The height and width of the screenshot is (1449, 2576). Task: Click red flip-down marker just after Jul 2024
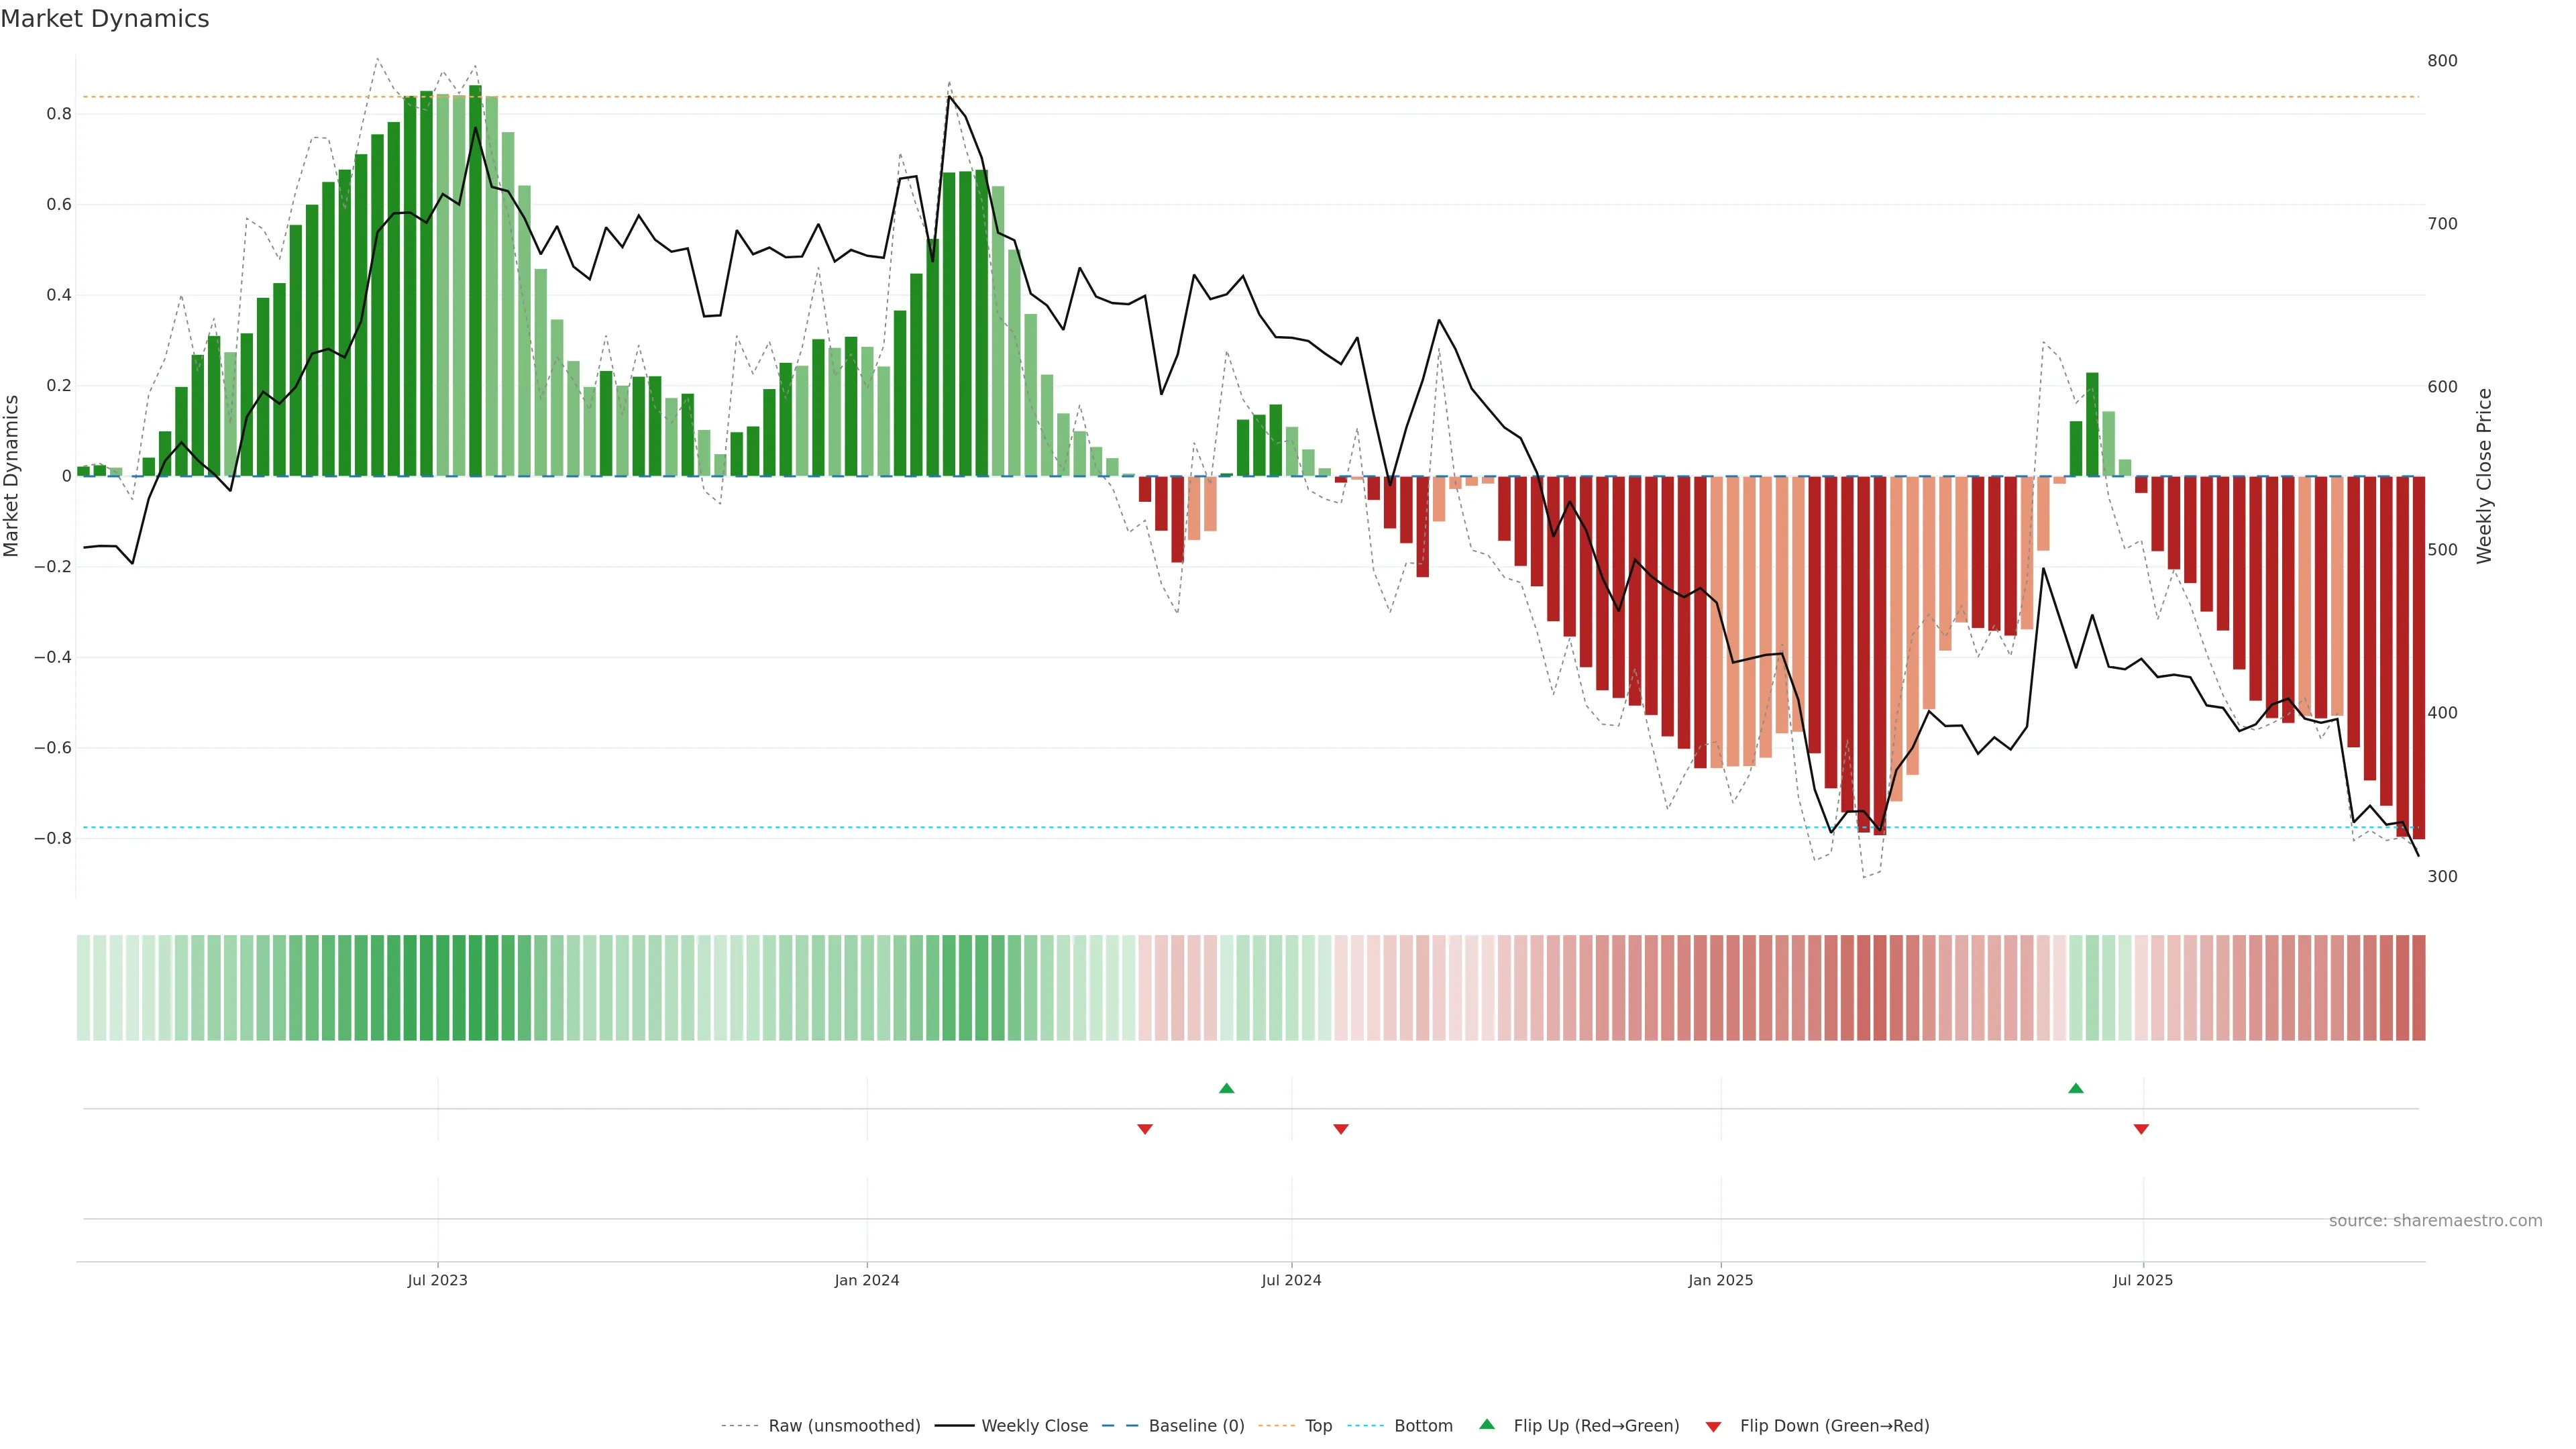[1341, 1129]
